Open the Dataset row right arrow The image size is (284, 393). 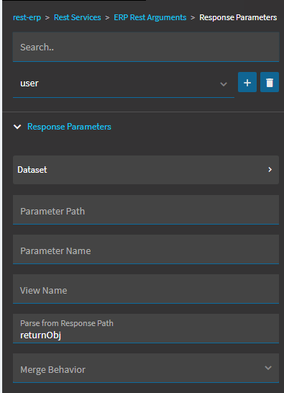coord(270,170)
